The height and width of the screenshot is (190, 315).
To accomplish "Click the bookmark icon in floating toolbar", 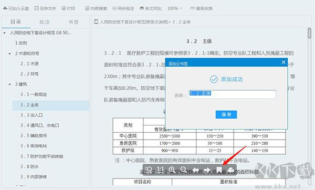I will click(219, 170).
